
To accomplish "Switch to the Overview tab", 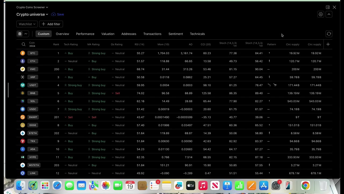I will [x=62, y=34].
